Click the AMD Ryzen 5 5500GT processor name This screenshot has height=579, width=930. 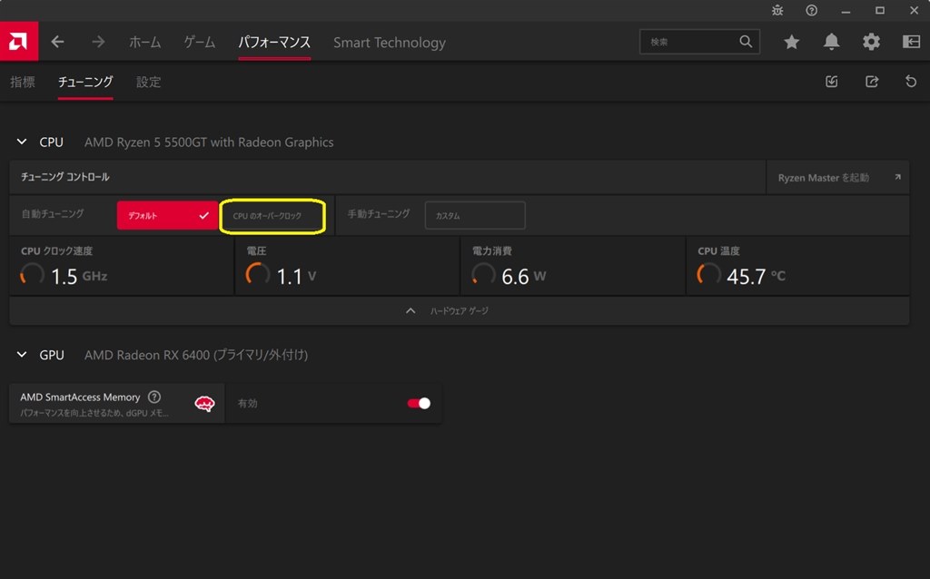tap(209, 142)
